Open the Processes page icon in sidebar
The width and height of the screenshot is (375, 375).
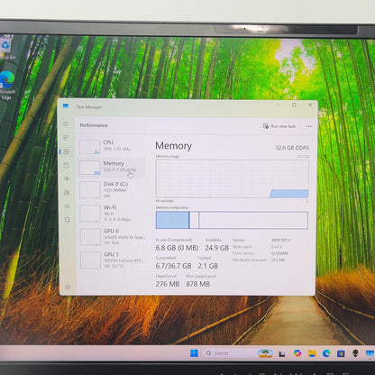click(x=66, y=138)
